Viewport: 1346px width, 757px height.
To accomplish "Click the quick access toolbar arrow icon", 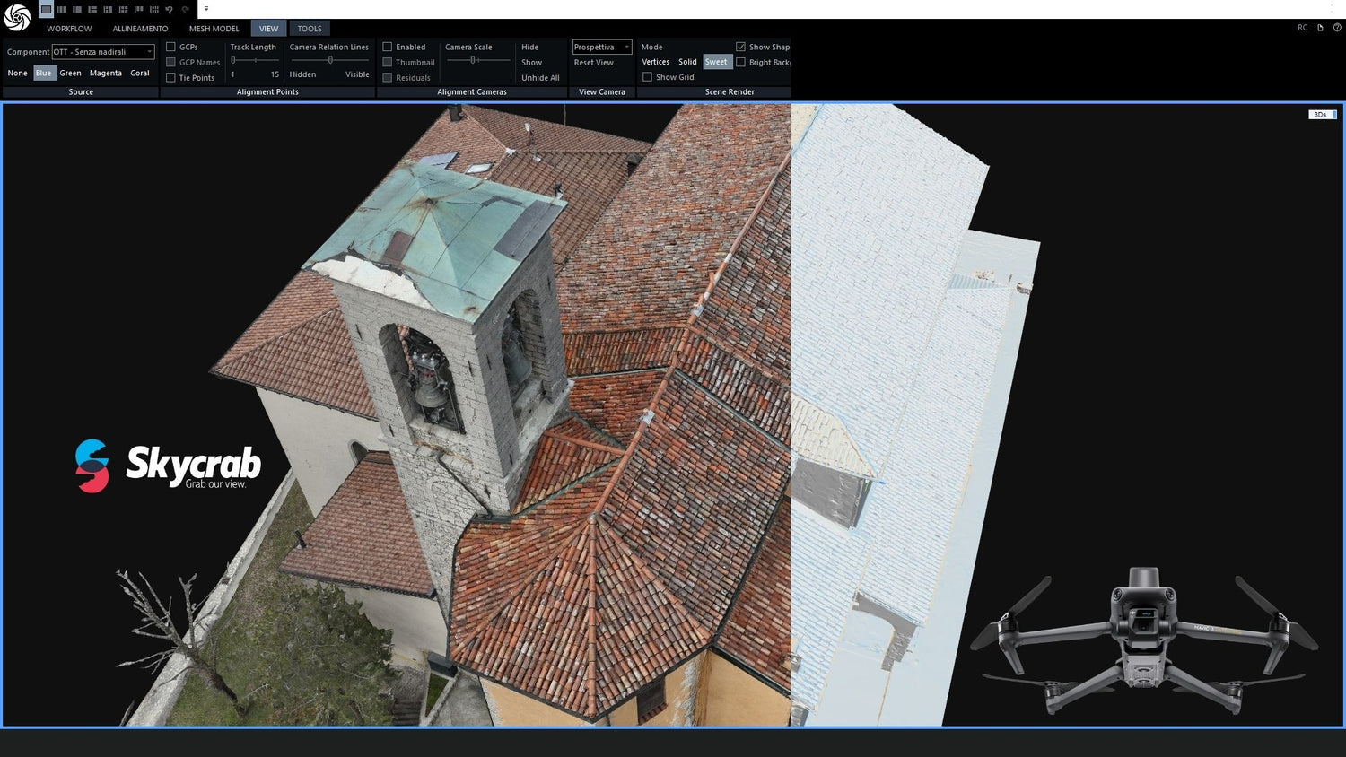I will click(206, 9).
